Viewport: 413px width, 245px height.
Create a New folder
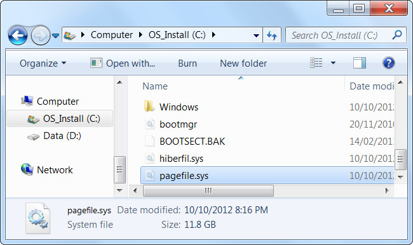[x=243, y=63]
